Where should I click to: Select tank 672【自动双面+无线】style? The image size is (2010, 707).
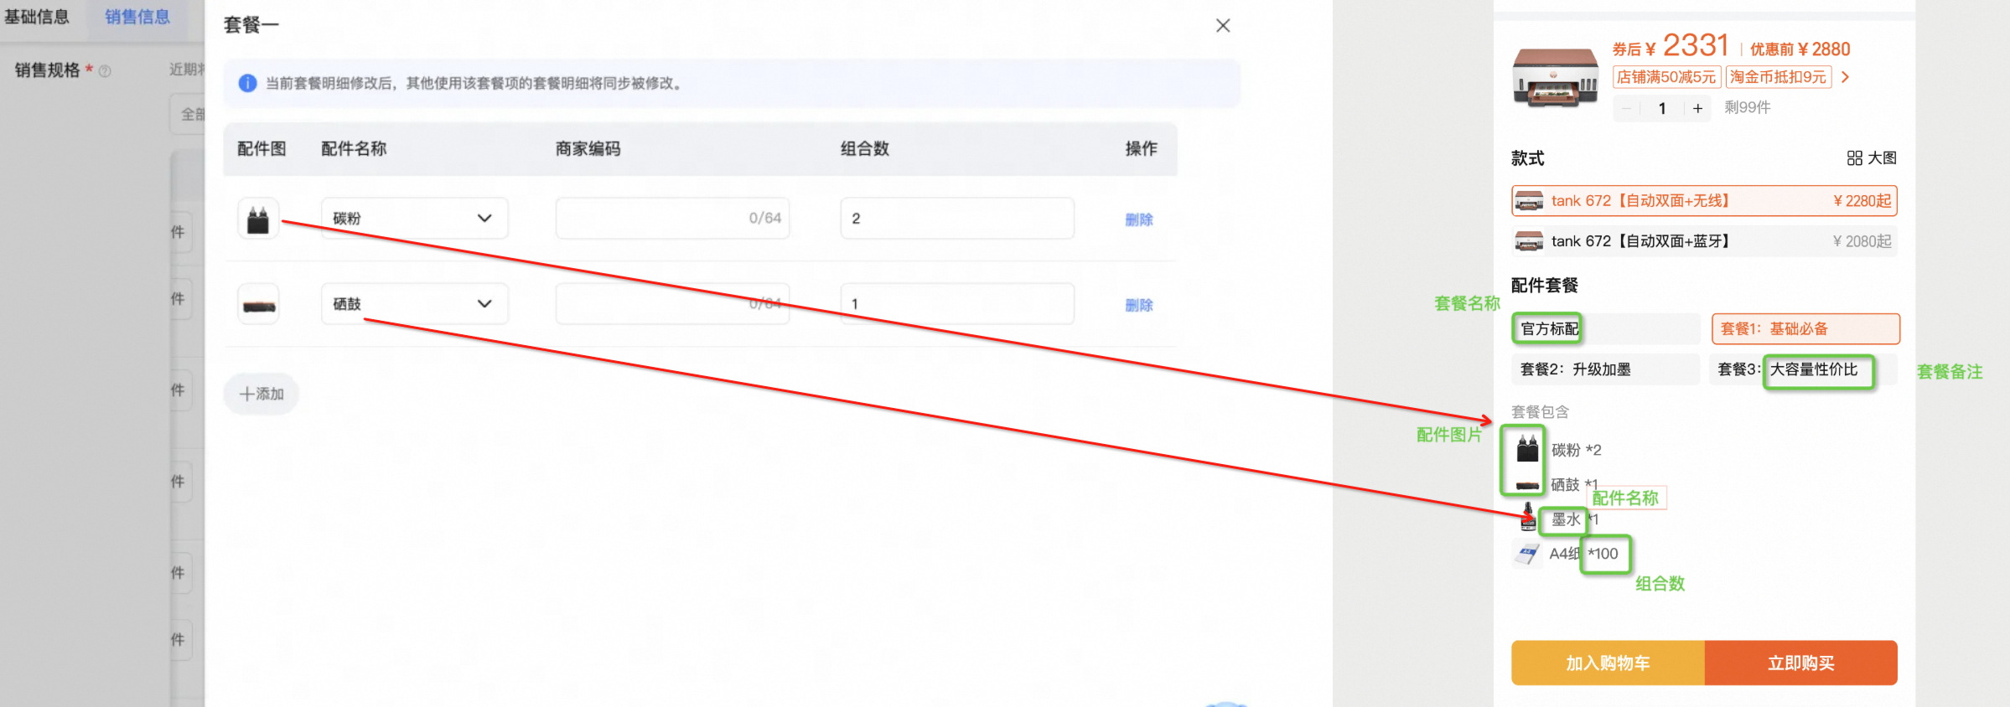coord(1704,201)
